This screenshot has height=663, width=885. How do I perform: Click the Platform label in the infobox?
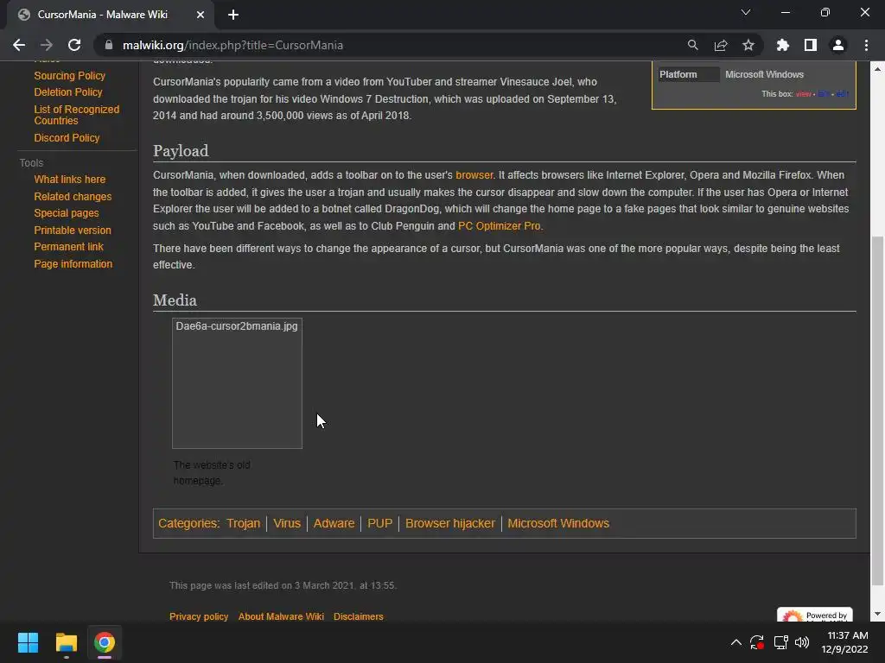click(678, 74)
